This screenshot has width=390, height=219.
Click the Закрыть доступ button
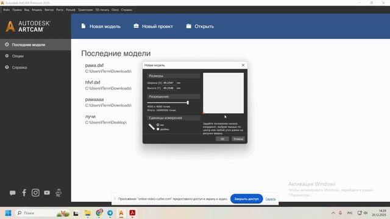246,199
